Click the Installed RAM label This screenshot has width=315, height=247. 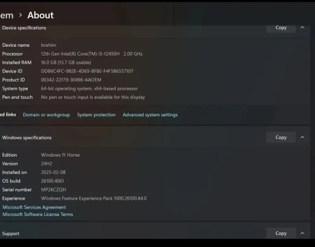point(17,63)
